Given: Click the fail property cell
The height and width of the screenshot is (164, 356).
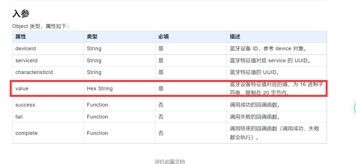Looking at the screenshot, I should coord(48,117).
